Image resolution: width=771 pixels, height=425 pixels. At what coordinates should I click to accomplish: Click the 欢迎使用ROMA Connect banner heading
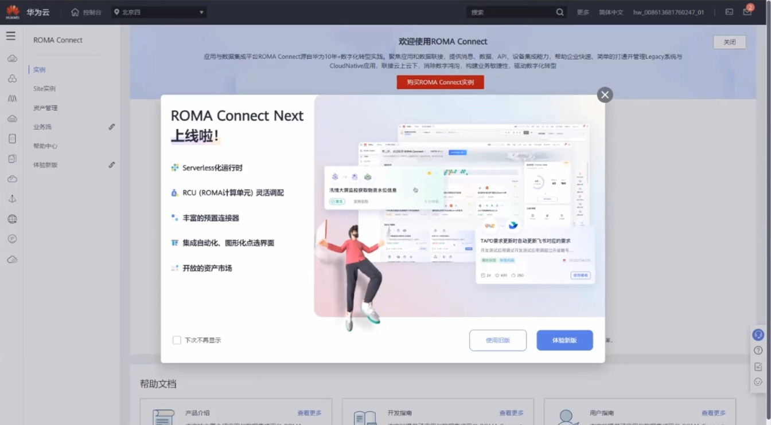coord(443,42)
